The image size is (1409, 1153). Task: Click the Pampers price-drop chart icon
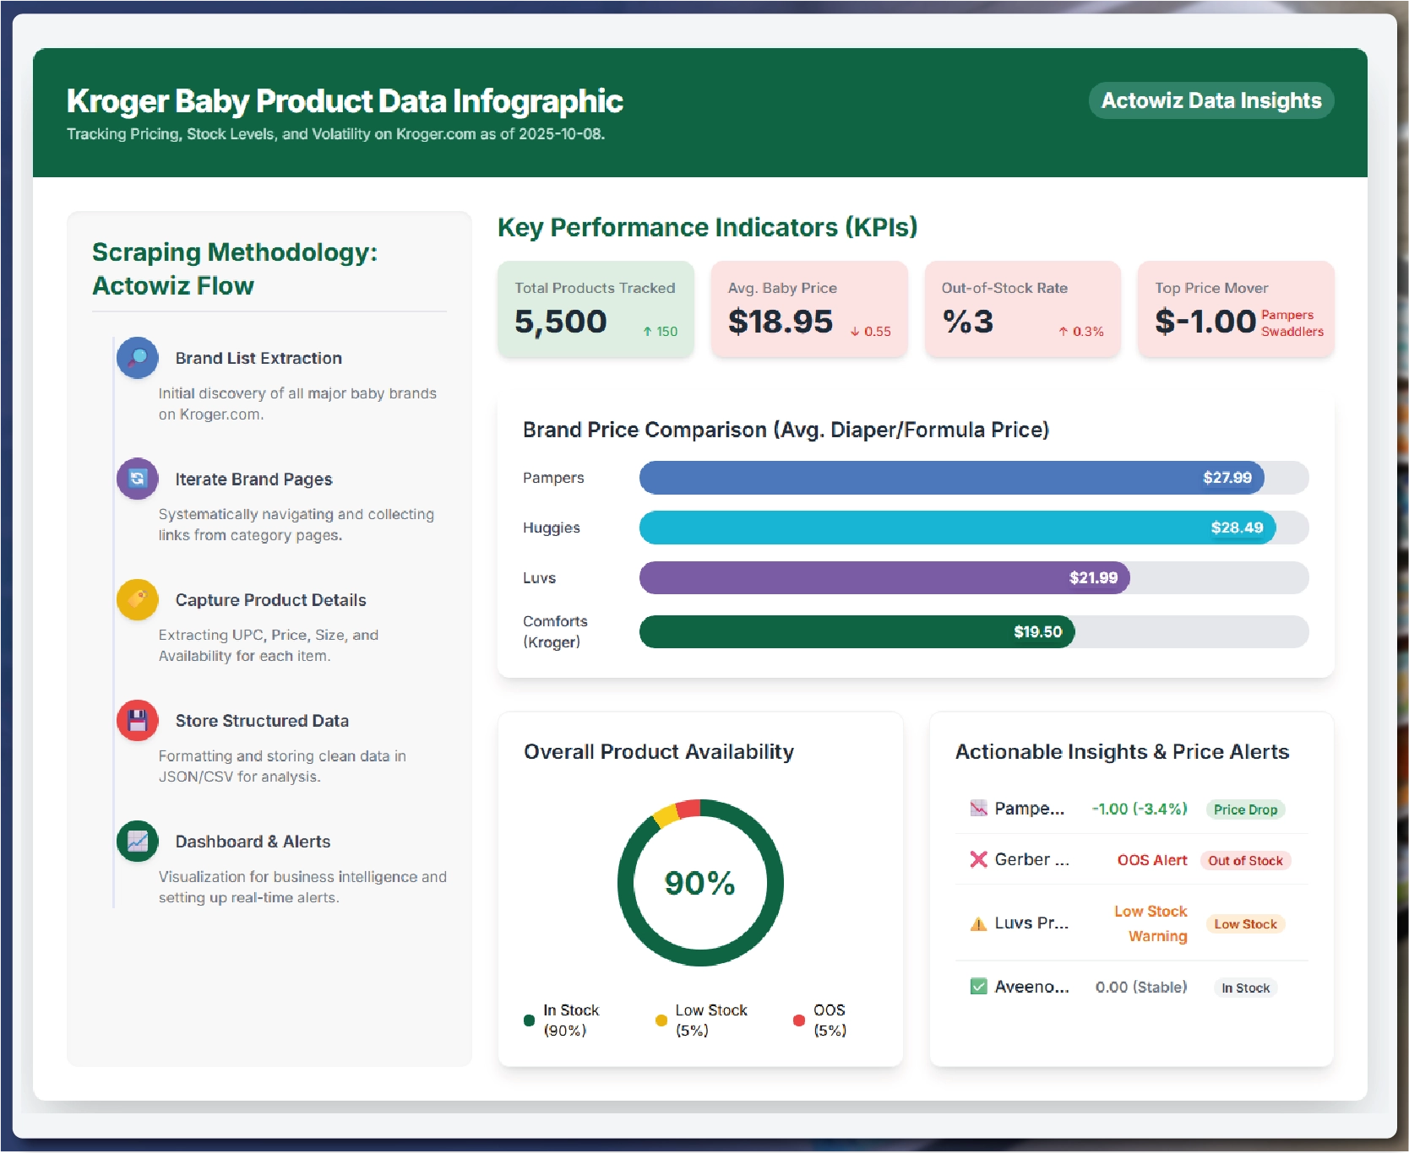978,809
